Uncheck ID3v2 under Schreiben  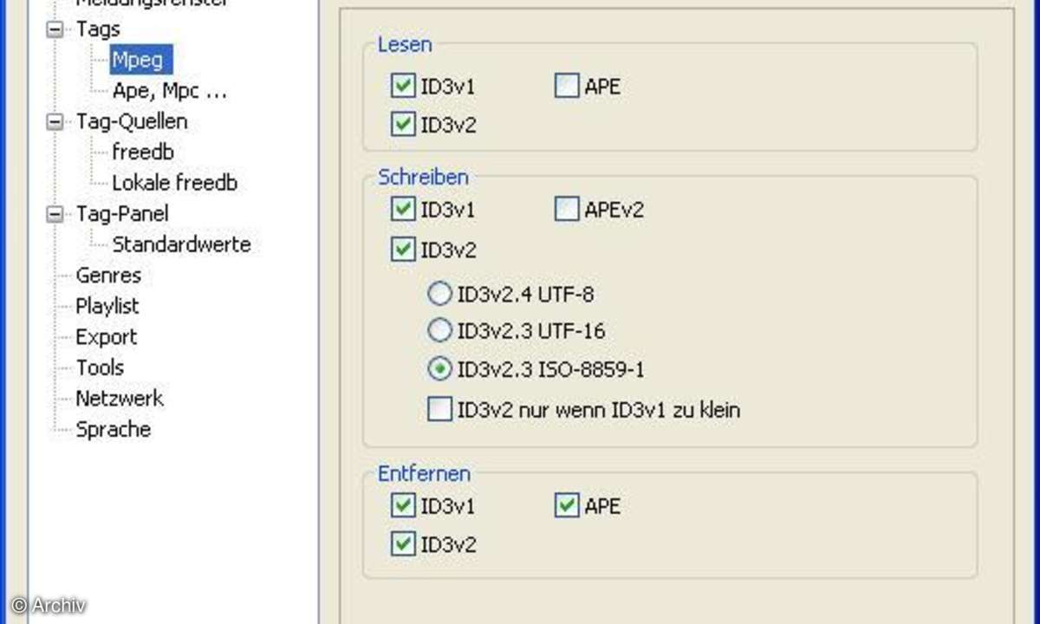point(403,250)
